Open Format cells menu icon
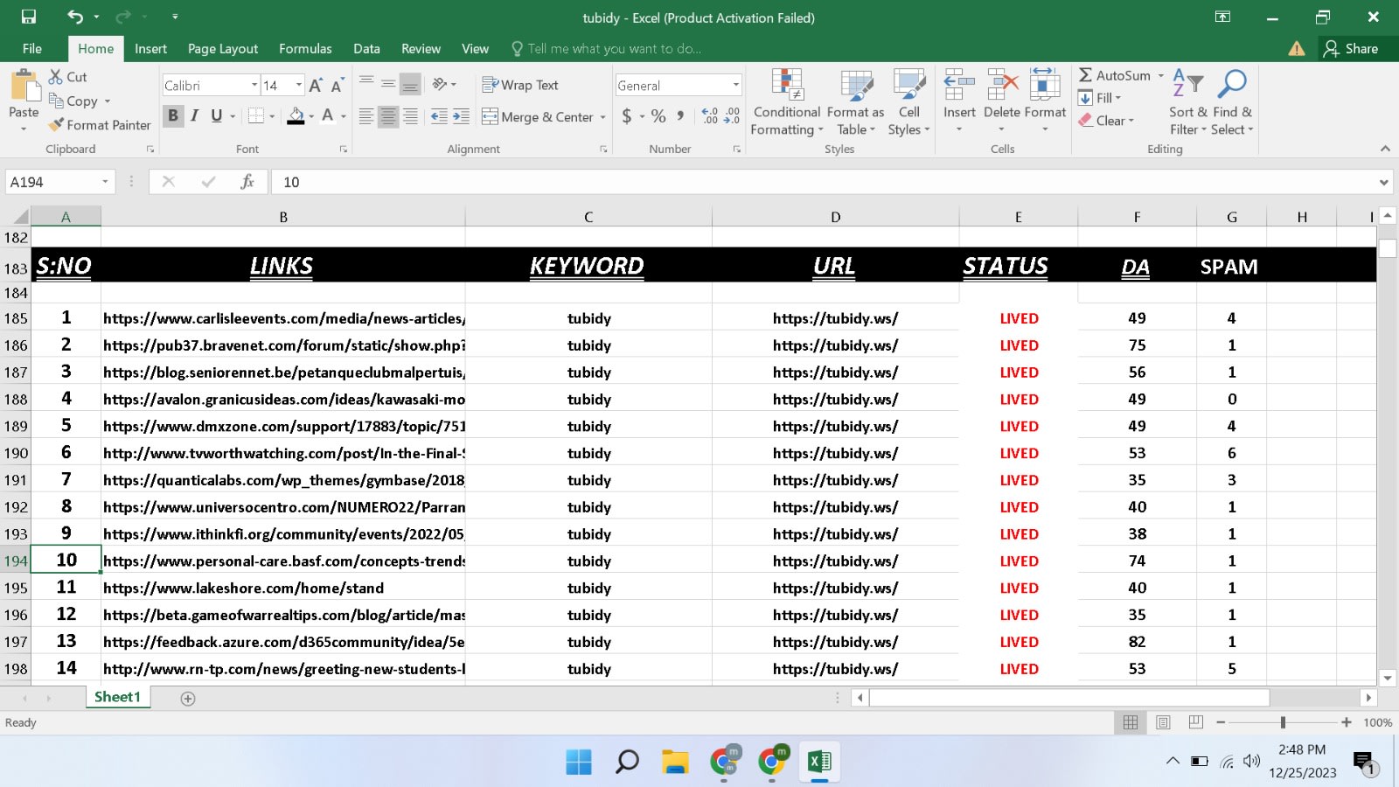 coord(1045,86)
